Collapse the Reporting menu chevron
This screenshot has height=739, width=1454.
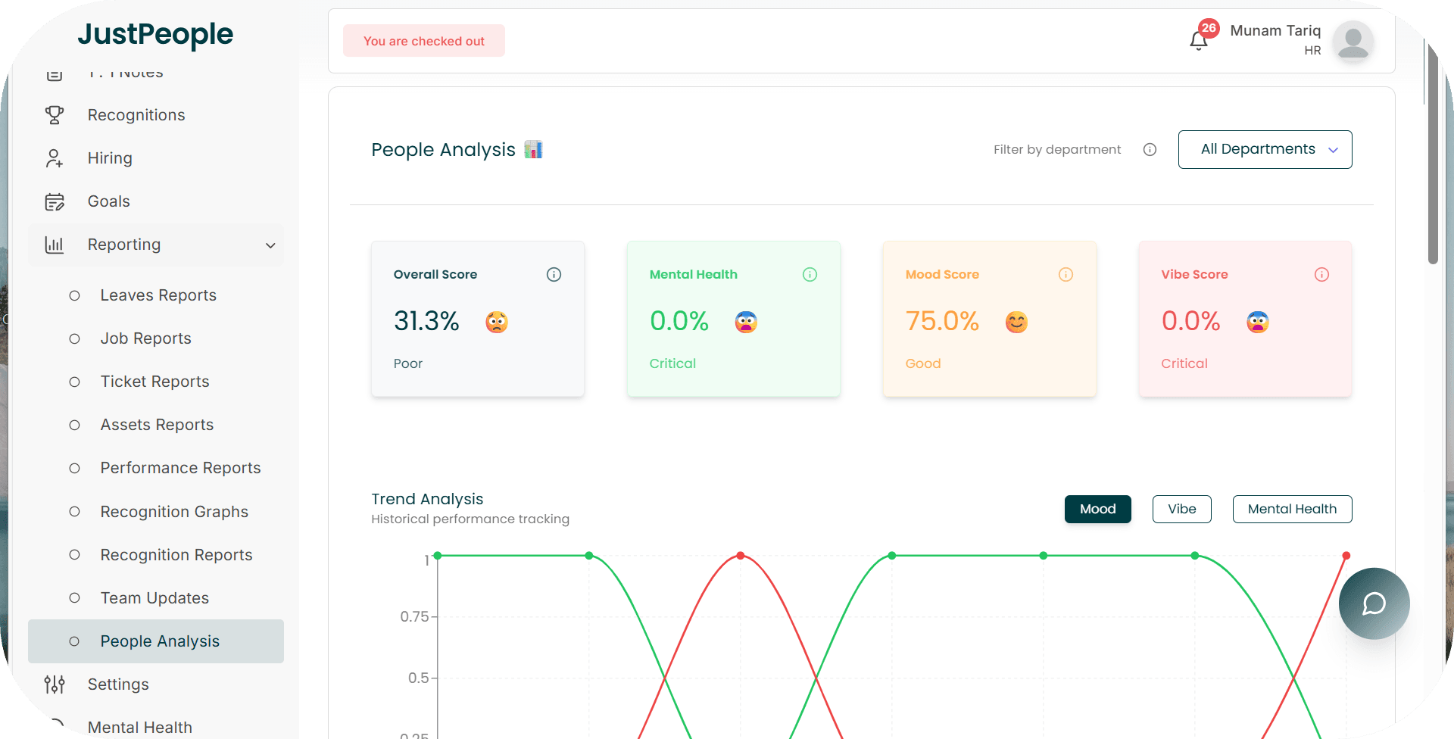click(x=270, y=245)
